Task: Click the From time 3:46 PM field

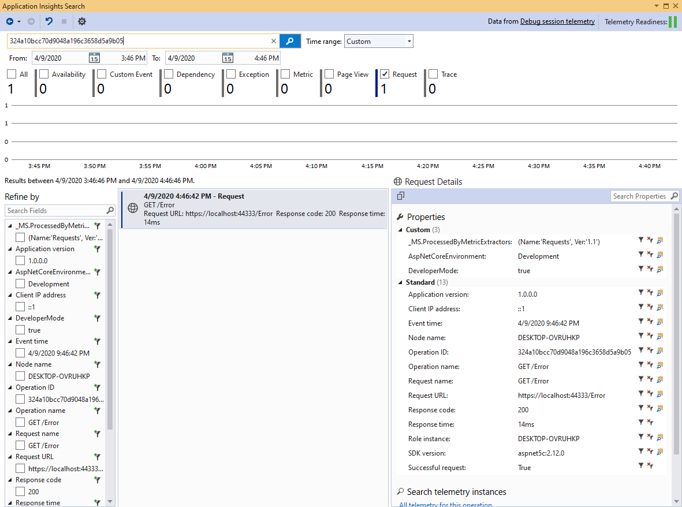Action: [133, 58]
